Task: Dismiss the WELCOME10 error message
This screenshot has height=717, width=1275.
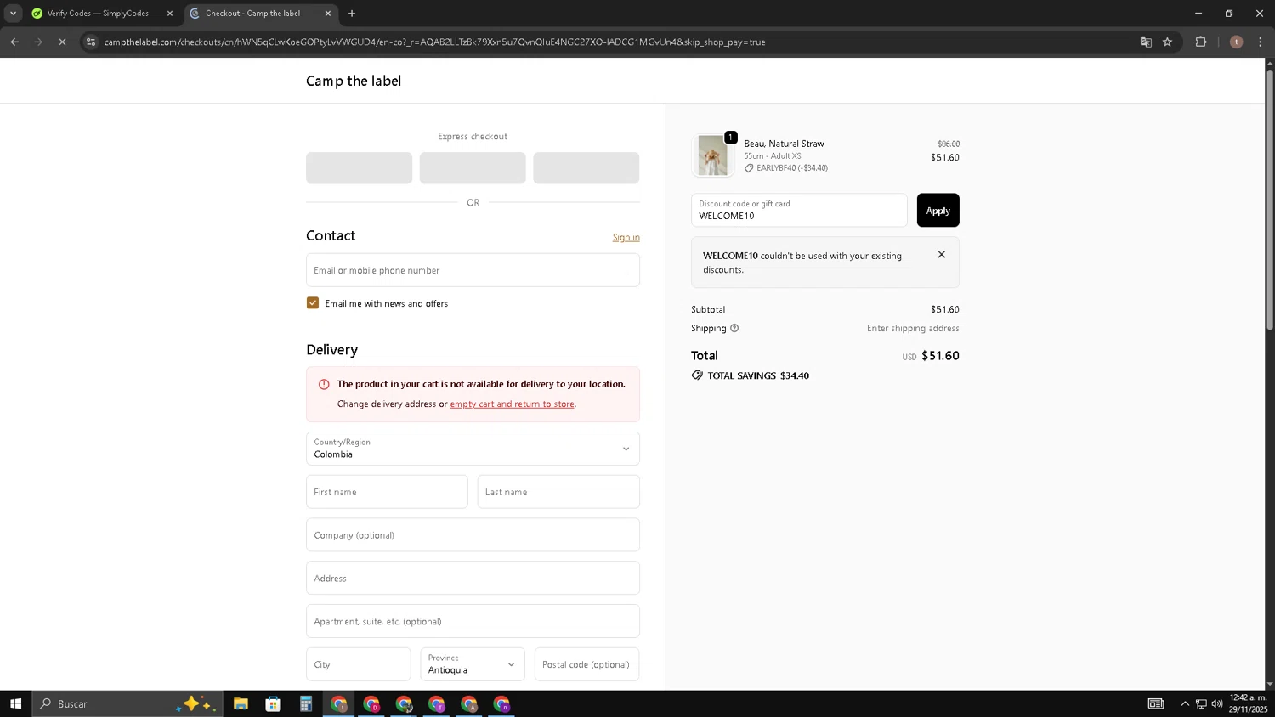Action: 941,255
